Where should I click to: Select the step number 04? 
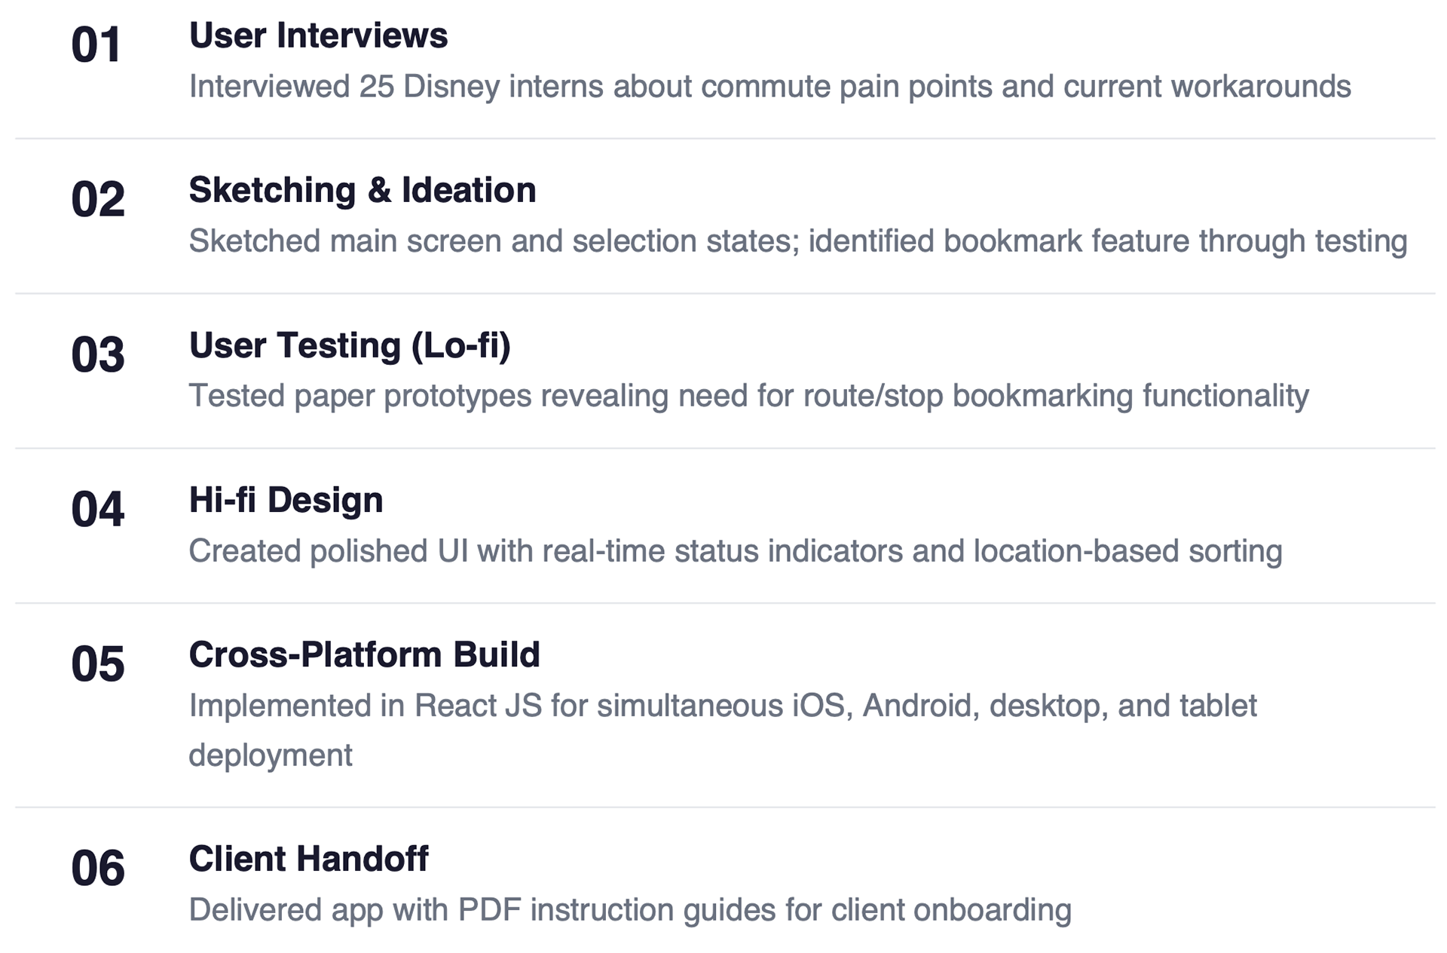coord(98,510)
